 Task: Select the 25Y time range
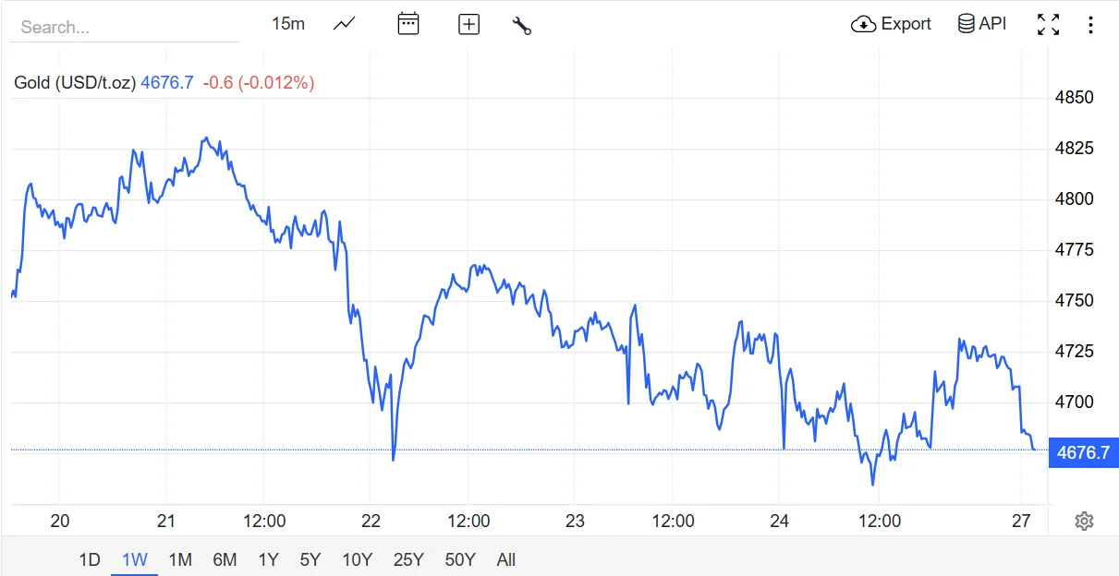coord(408,559)
